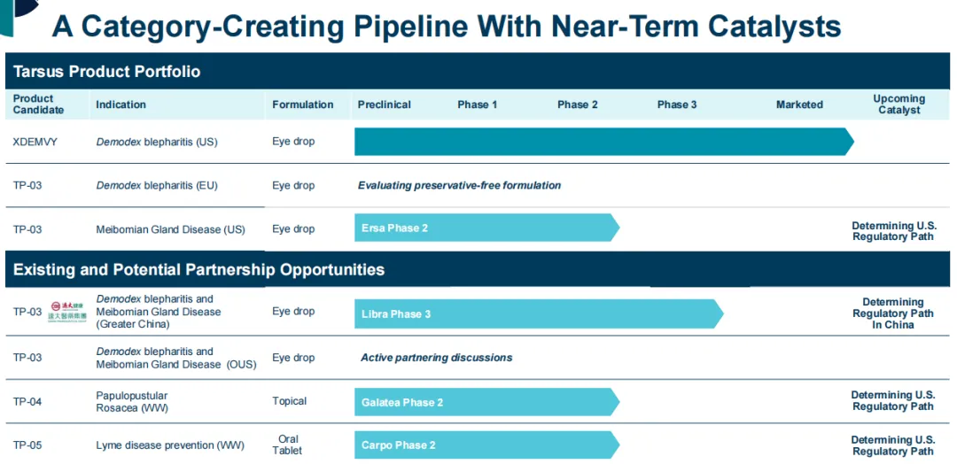Click the Marketed column heading
Image resolution: width=957 pixels, height=464 pixels.
[799, 104]
